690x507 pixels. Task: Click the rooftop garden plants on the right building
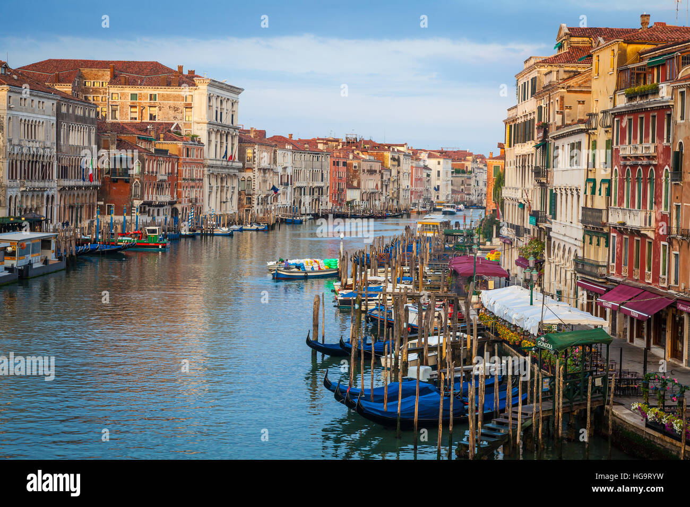642,90
